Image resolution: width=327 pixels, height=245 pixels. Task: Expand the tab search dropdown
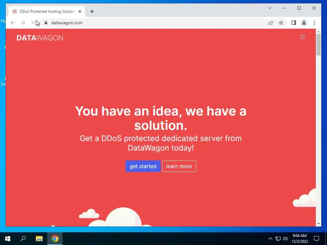pyautogui.click(x=270, y=8)
